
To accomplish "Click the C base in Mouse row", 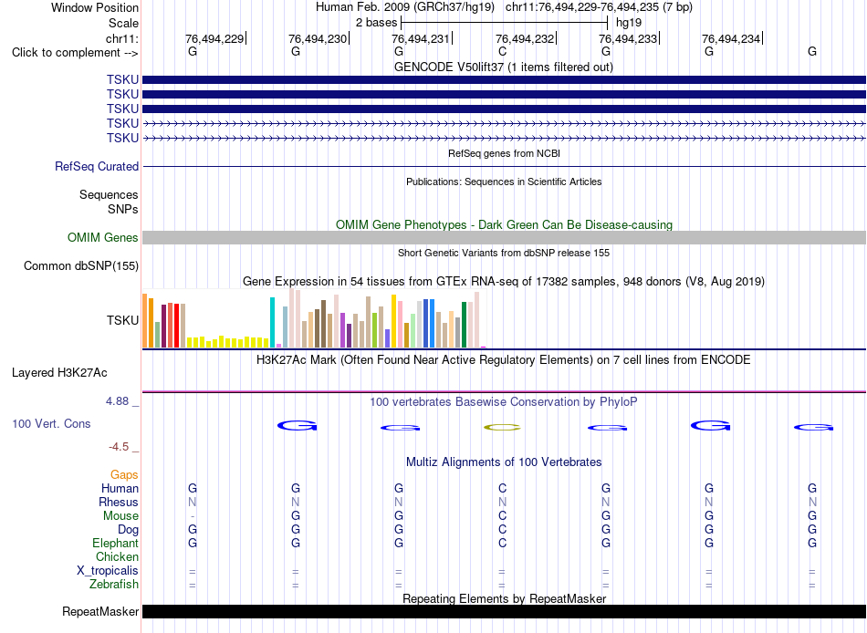I will [x=502, y=516].
